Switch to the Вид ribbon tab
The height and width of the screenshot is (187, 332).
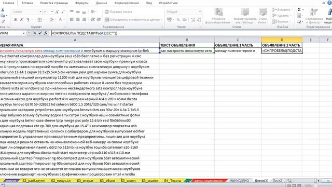pos(149,3)
